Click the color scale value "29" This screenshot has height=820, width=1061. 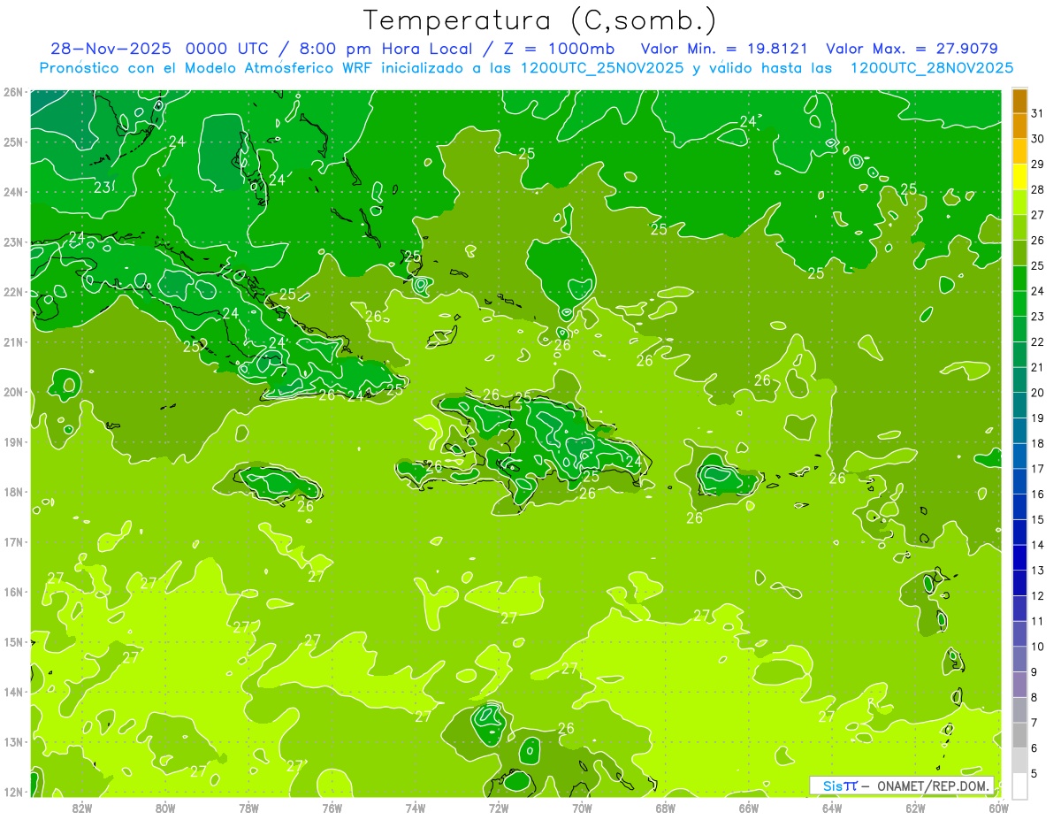[1038, 165]
